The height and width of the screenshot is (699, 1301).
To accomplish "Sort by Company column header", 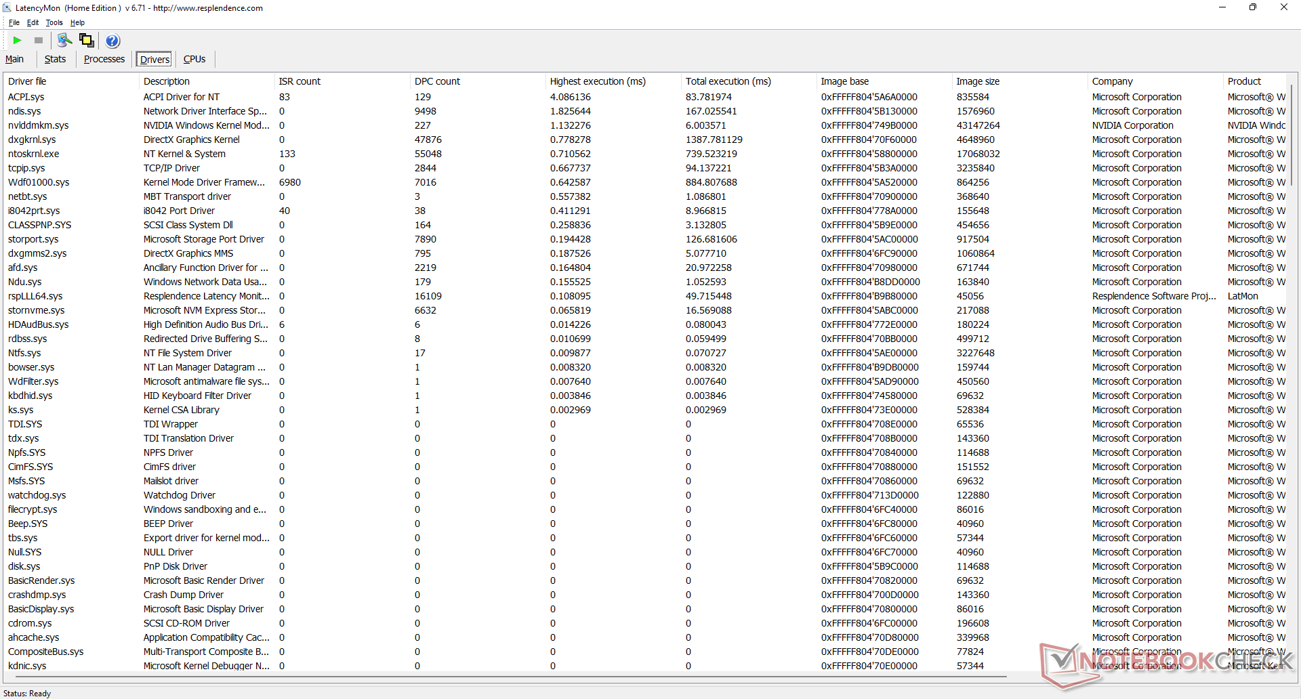I will pyautogui.click(x=1155, y=81).
